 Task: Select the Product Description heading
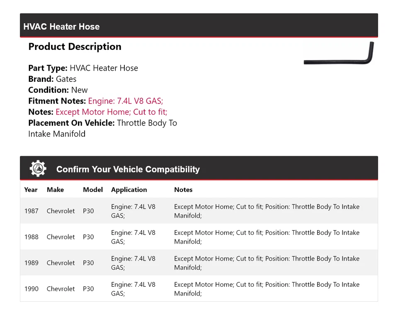(x=75, y=47)
